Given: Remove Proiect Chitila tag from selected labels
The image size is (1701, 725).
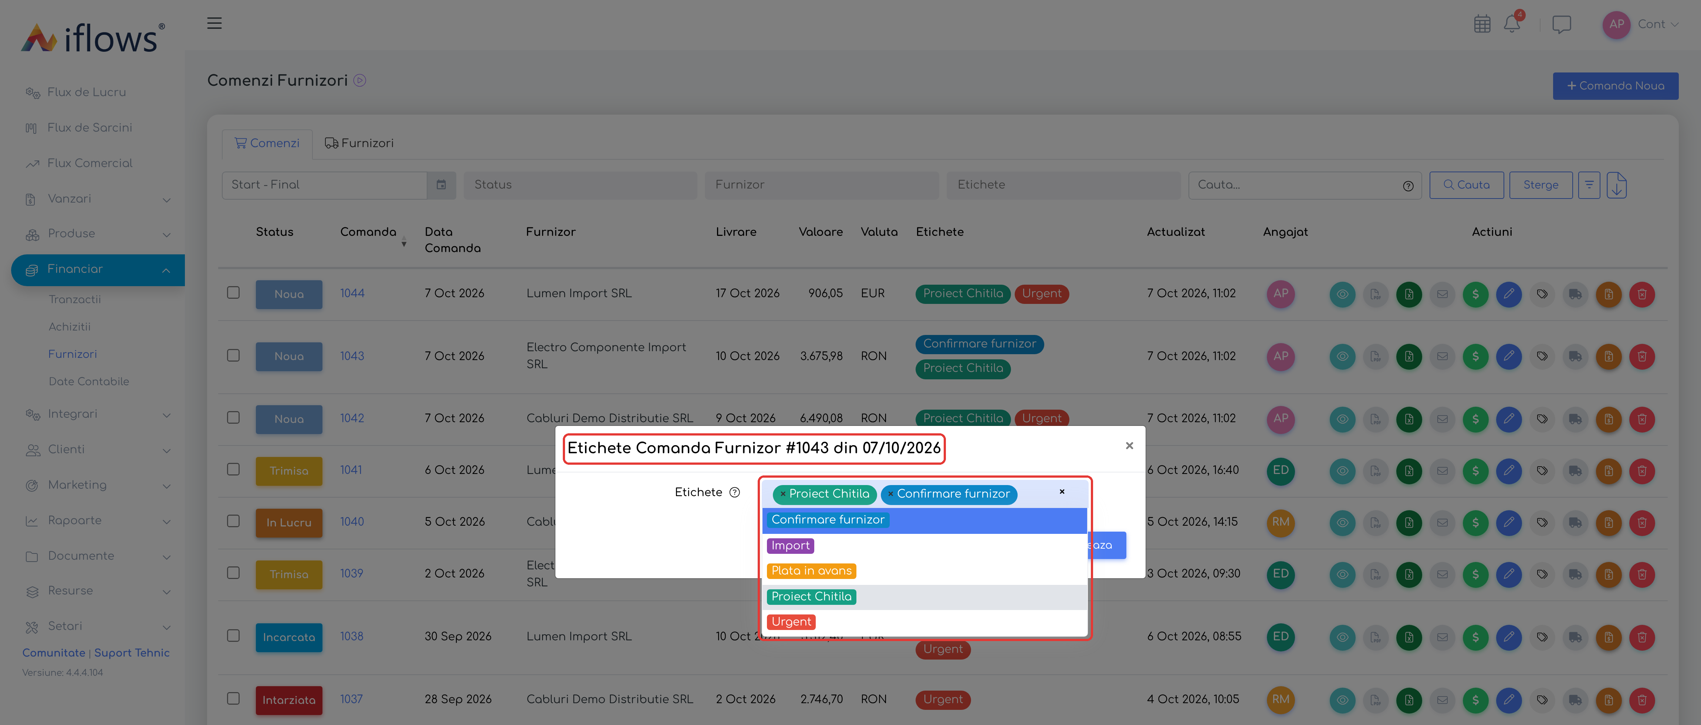Looking at the screenshot, I should click(x=783, y=494).
